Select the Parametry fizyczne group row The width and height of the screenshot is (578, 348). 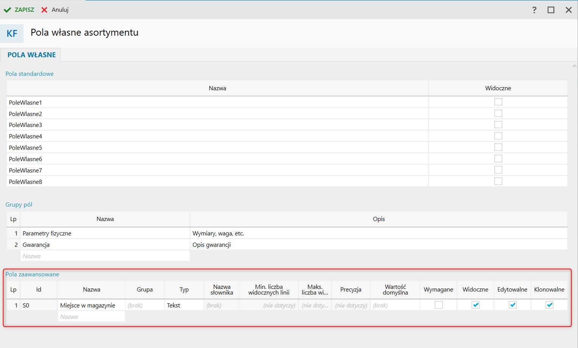(x=47, y=234)
